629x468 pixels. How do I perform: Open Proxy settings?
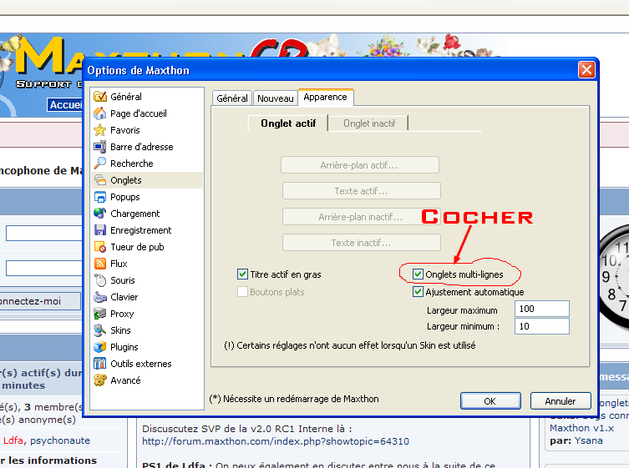pos(122,314)
